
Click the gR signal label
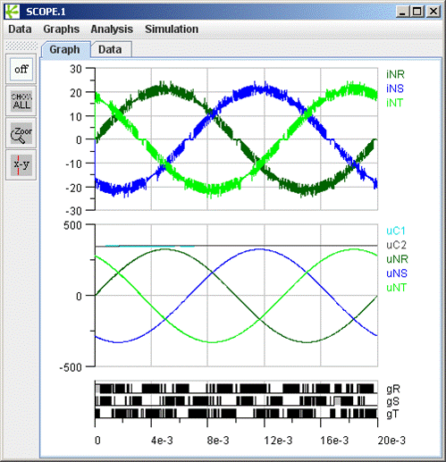point(393,389)
